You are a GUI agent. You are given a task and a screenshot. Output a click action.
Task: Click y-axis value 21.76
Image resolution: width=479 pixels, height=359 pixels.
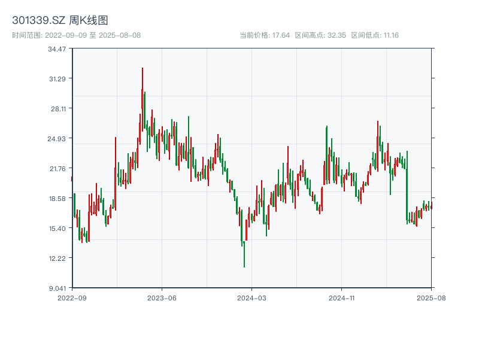coord(57,169)
